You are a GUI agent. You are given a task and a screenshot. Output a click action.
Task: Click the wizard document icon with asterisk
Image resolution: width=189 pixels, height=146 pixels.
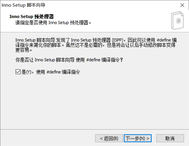point(177,20)
